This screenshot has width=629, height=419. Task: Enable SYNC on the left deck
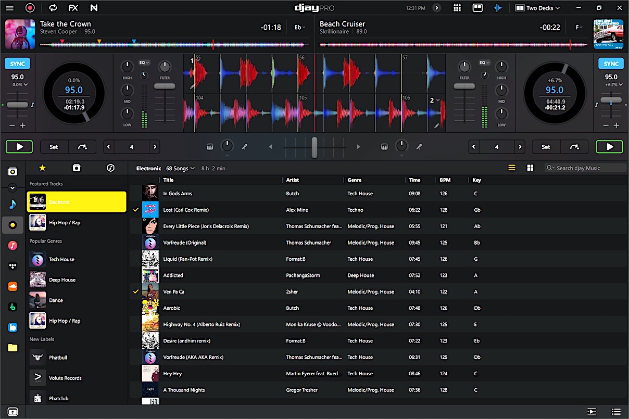tap(17, 63)
